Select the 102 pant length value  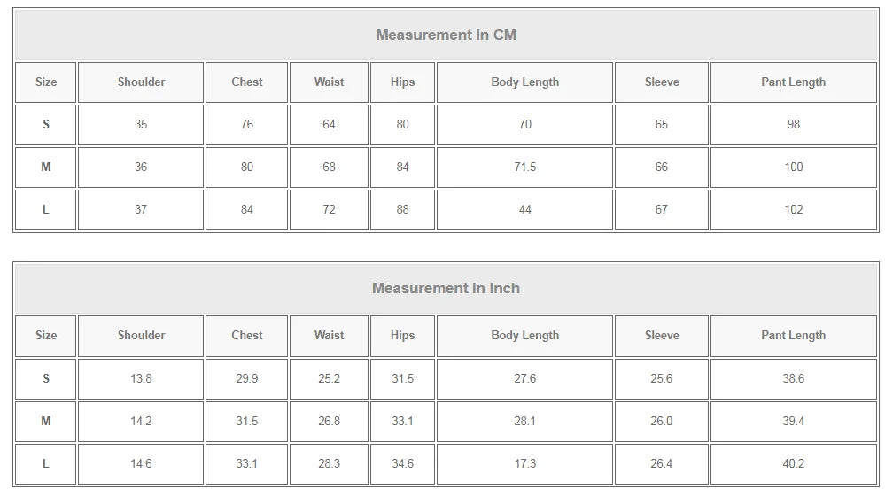click(794, 210)
